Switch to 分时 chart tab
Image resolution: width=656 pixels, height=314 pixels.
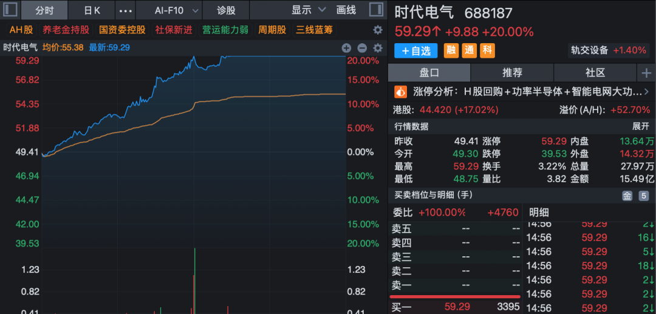[x=45, y=10]
